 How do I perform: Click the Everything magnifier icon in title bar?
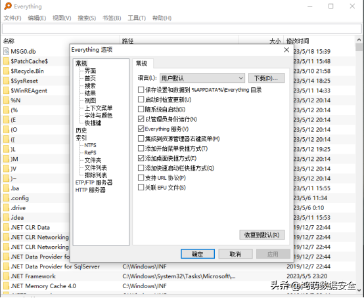coord(8,6)
